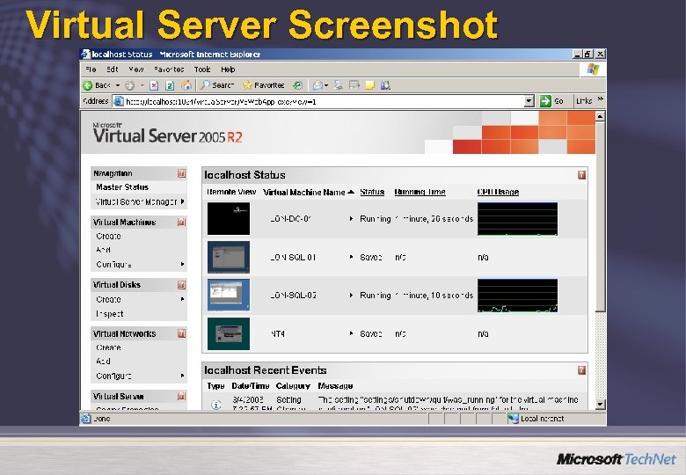Viewport: 686px width, 475px height.
Task: Collapse the Virtual Machines panel icon
Action: point(181,223)
